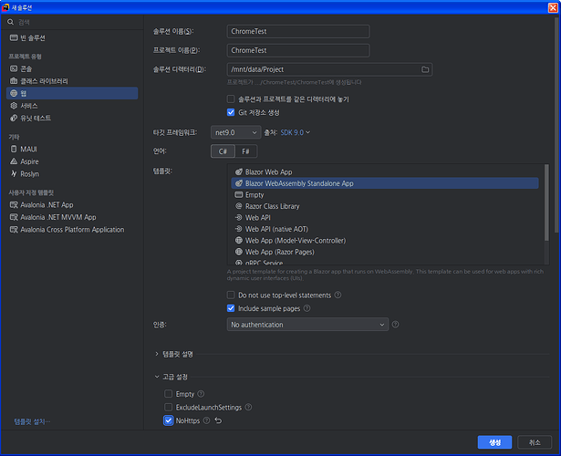
Task: Click the 생성 create button
Action: tap(494, 442)
